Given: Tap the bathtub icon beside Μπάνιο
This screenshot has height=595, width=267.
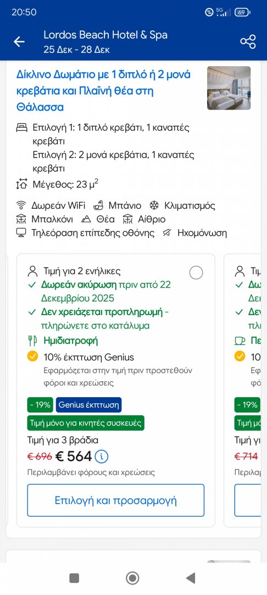Looking at the screenshot, I should coord(98,205).
